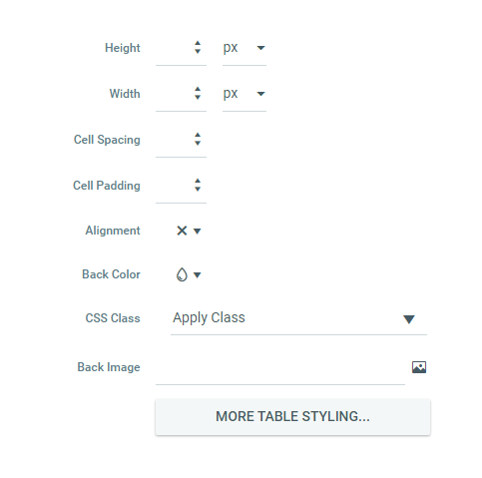Decrease Cell Spacing with the down arrow
The width and height of the screenshot is (482, 478).
pyautogui.click(x=198, y=144)
